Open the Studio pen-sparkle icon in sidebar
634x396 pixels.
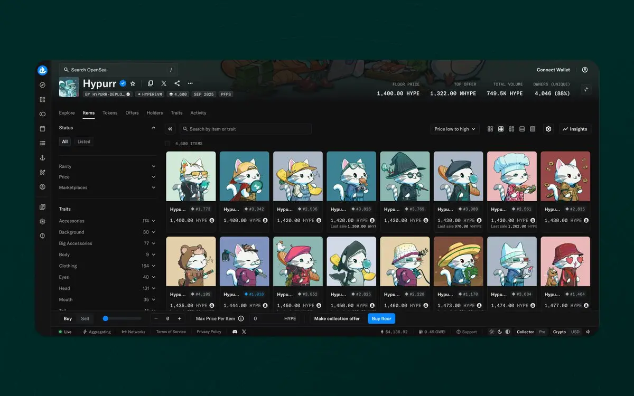click(42, 172)
